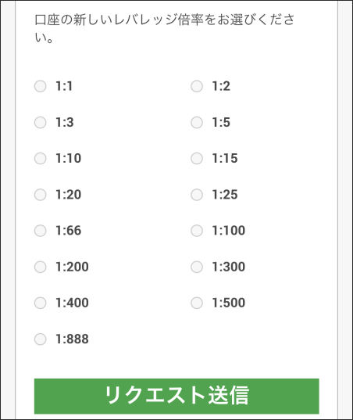Select the 1:1 leverage radio button
Image resolution: width=353 pixels, height=420 pixels.
point(40,86)
